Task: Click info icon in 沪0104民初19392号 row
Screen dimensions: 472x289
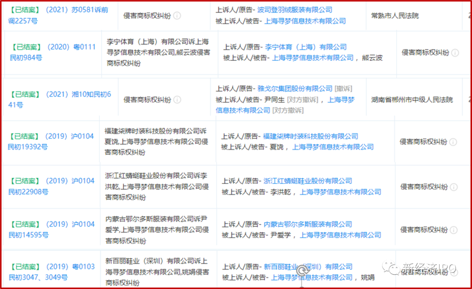Action: click(x=453, y=142)
